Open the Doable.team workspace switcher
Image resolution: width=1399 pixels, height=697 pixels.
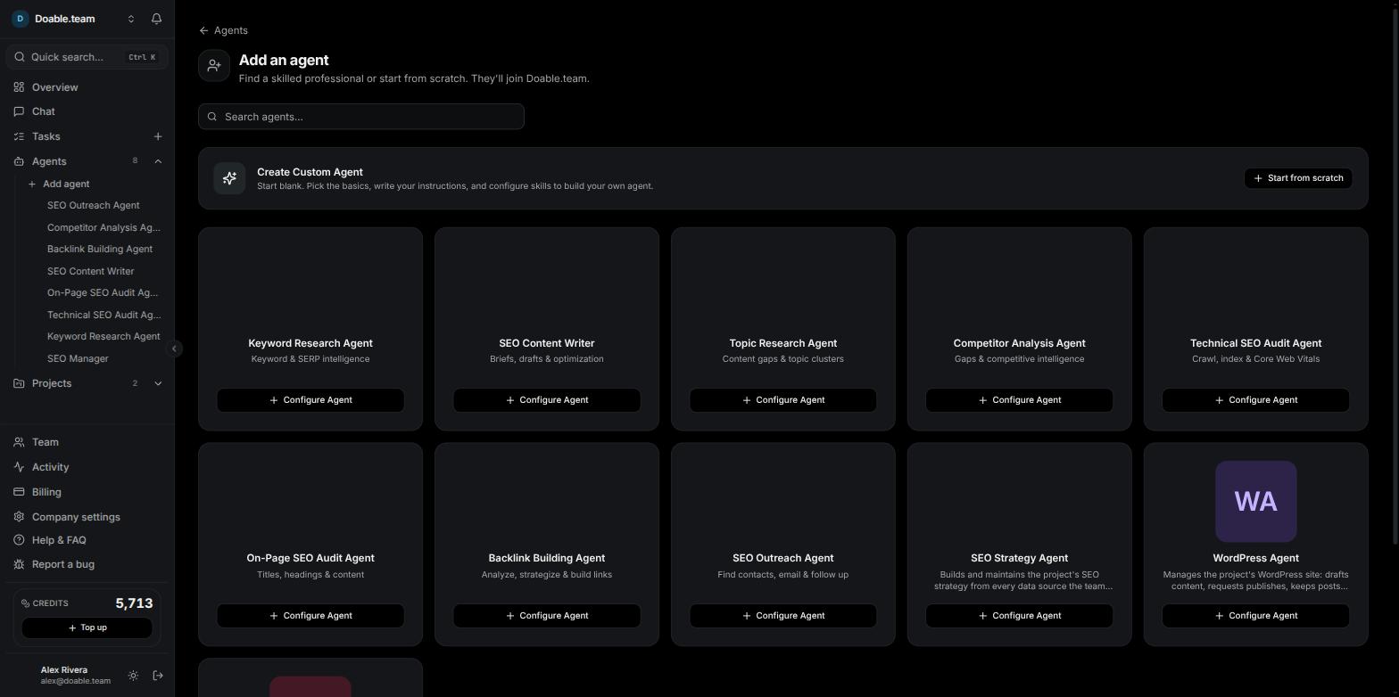click(x=75, y=19)
